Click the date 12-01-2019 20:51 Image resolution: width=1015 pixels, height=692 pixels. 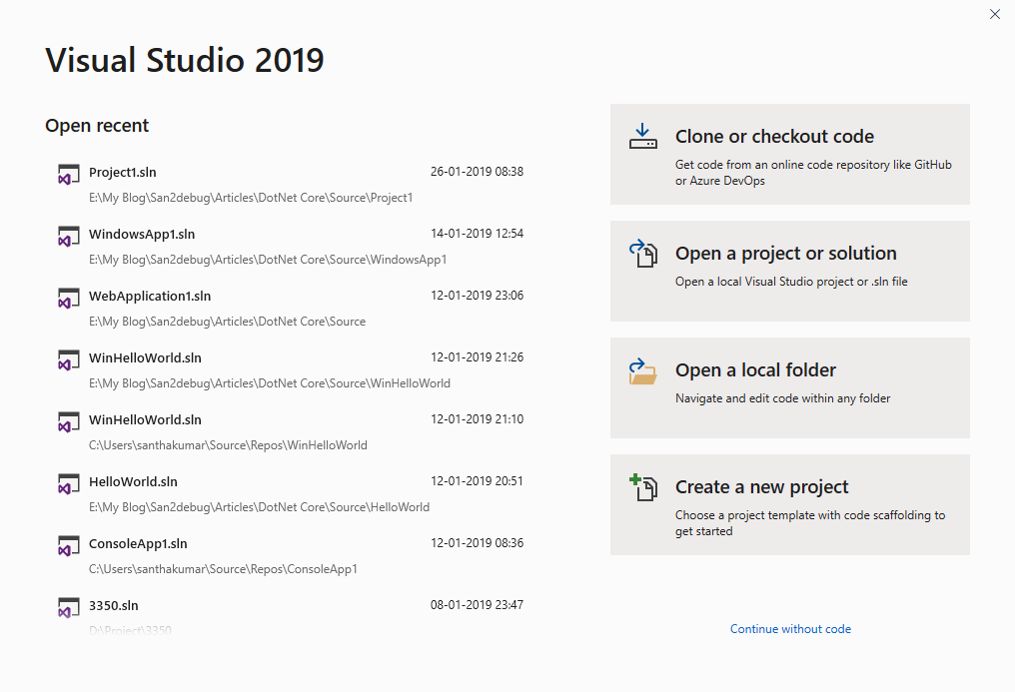pyautogui.click(x=478, y=481)
